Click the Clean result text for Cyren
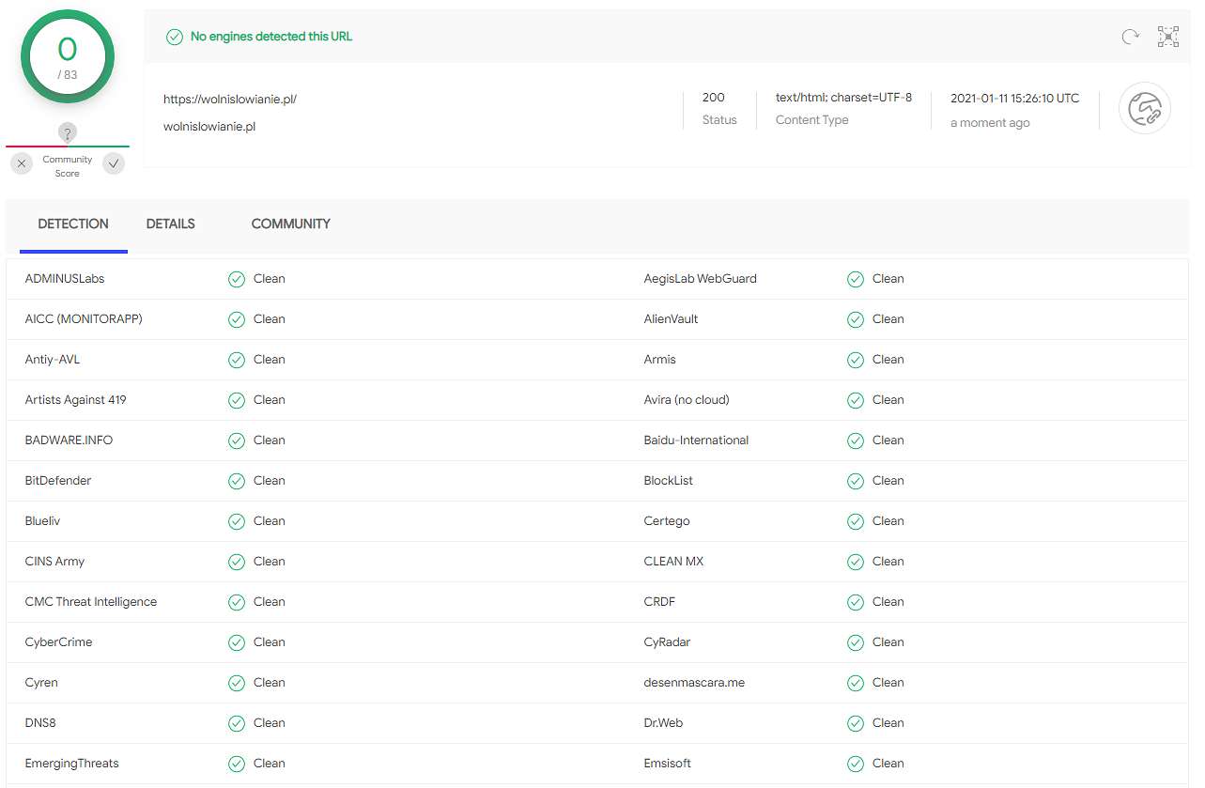The height and width of the screenshot is (788, 1205). pyautogui.click(x=270, y=683)
